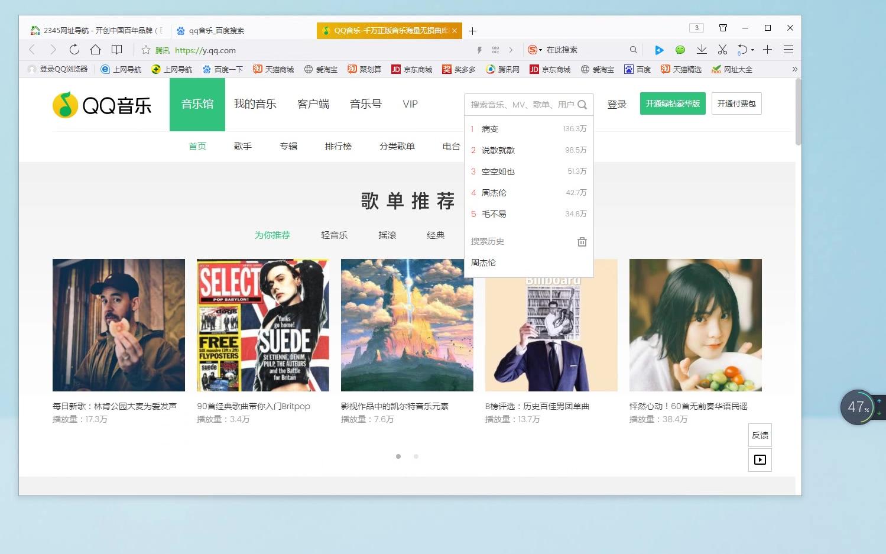Expand the undo icon dropdown arrow
The image size is (886, 554).
(752, 50)
